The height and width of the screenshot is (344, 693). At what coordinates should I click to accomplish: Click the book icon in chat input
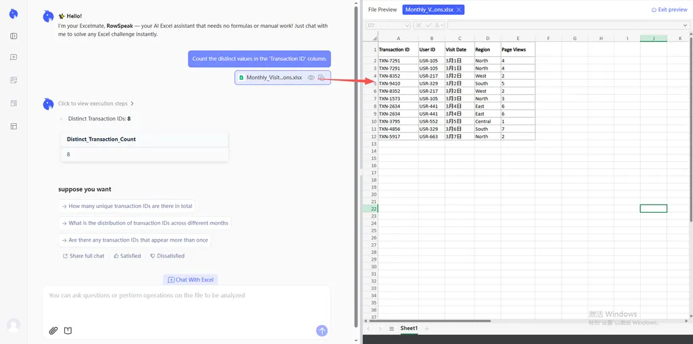pyautogui.click(x=68, y=330)
